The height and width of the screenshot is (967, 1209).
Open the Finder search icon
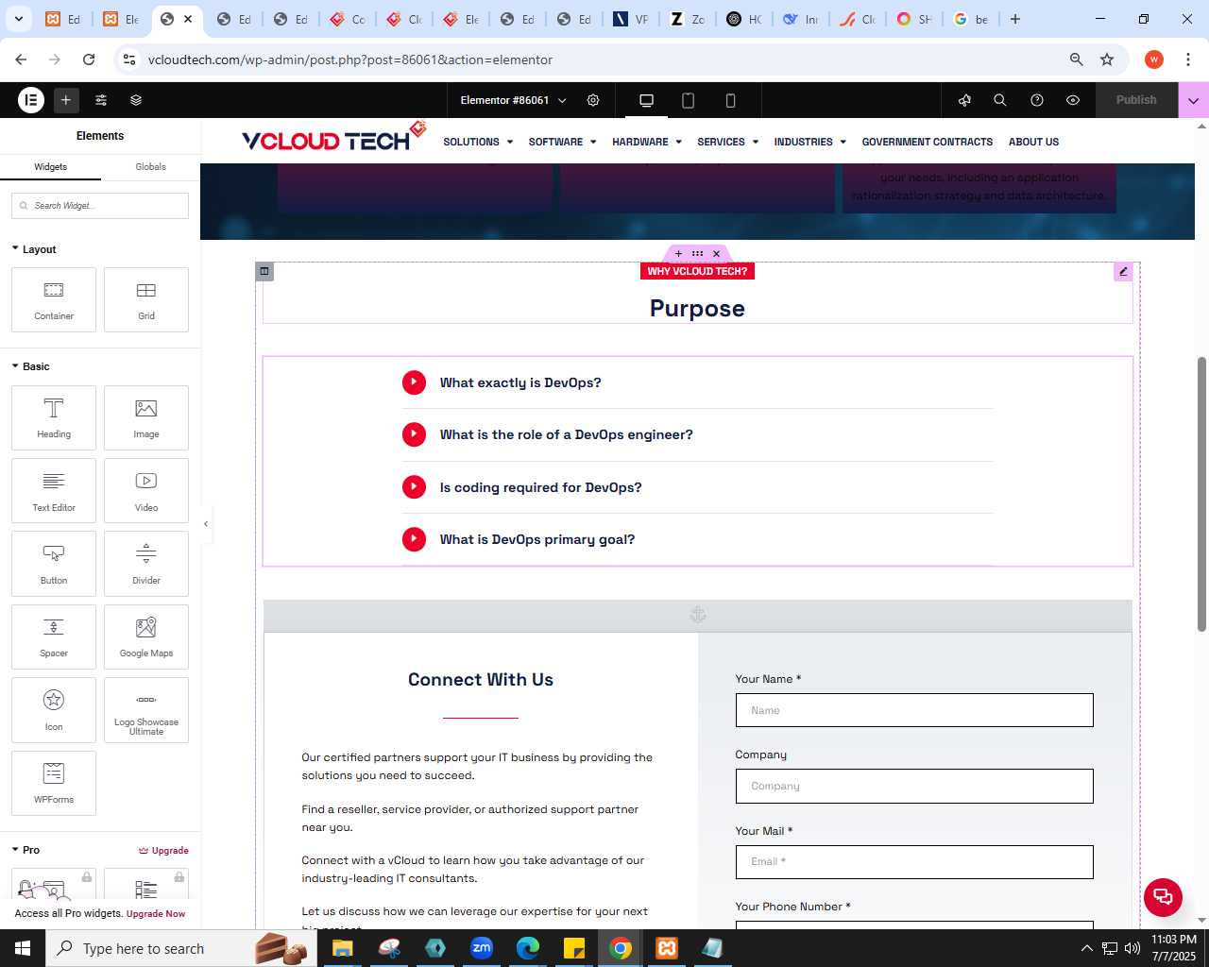(1000, 100)
